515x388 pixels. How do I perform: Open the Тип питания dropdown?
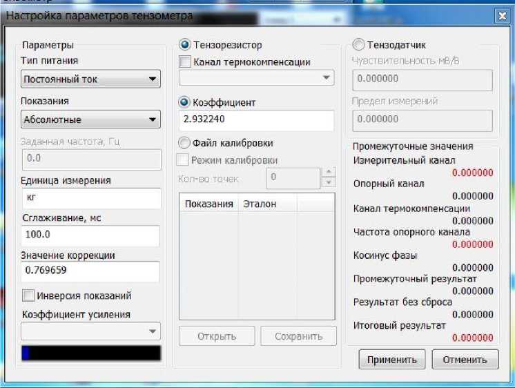pyautogui.click(x=90, y=79)
